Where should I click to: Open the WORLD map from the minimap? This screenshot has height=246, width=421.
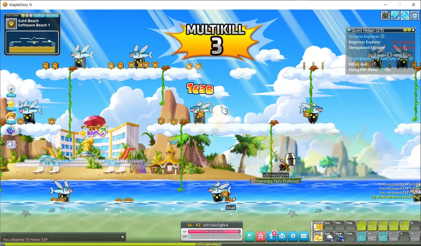[39, 16]
